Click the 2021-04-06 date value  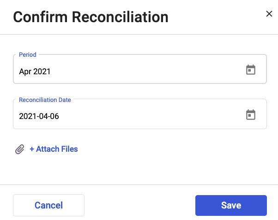tap(39, 116)
